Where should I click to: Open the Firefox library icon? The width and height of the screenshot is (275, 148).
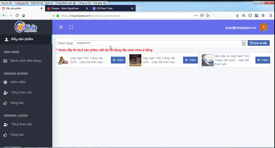(x=244, y=15)
